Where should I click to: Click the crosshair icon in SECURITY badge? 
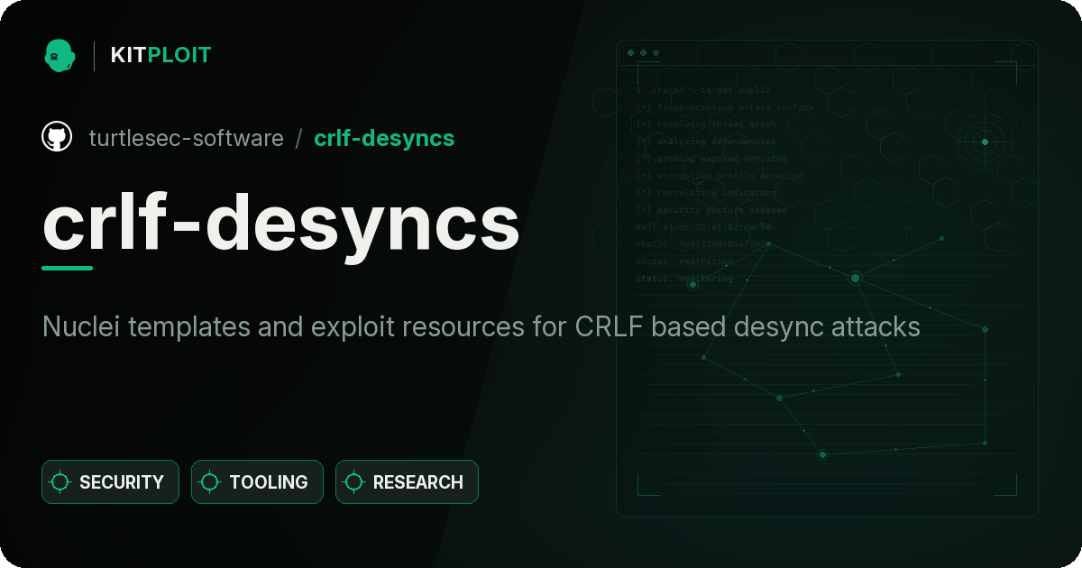(x=60, y=482)
